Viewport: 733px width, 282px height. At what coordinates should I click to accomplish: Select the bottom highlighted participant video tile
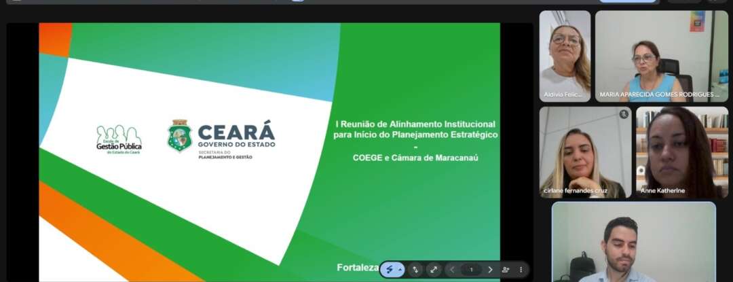pos(633,243)
